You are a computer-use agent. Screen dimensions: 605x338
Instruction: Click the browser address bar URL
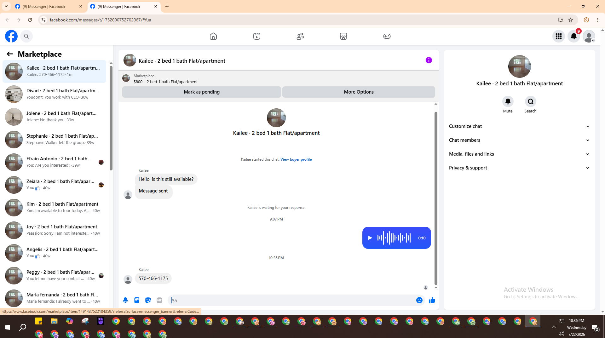click(100, 20)
